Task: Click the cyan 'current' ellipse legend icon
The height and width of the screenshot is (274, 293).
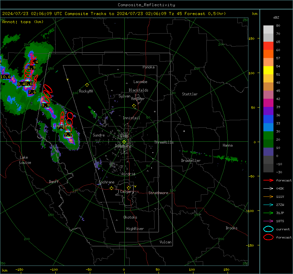Action: (268, 229)
